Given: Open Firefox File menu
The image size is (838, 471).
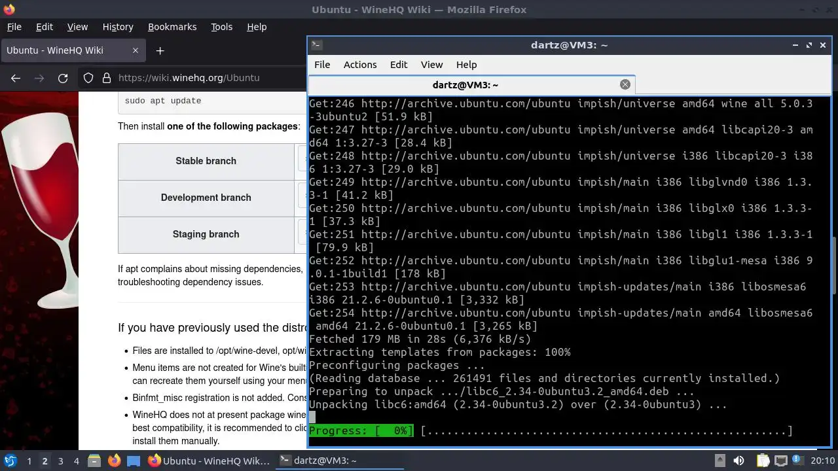Looking at the screenshot, I should click(14, 27).
